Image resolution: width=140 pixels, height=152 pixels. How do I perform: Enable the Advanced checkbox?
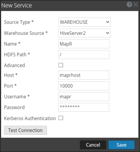[60, 65]
